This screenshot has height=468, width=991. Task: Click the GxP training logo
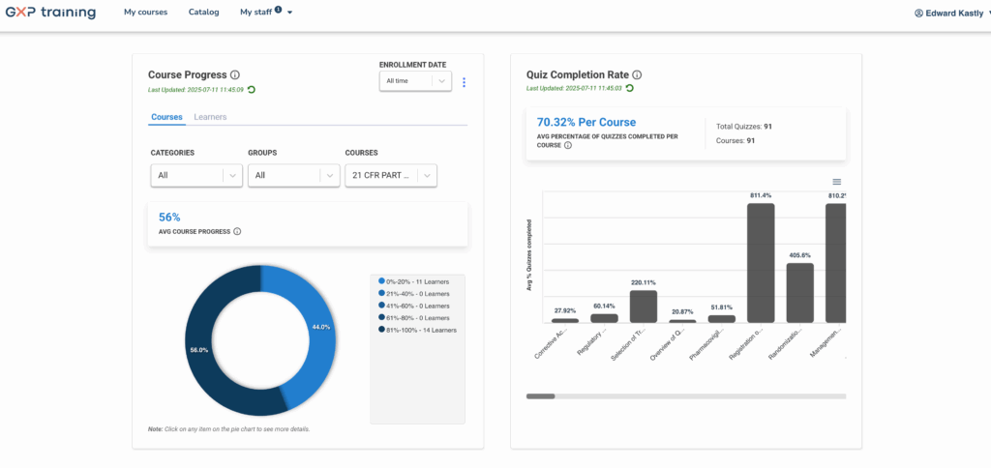pos(49,13)
